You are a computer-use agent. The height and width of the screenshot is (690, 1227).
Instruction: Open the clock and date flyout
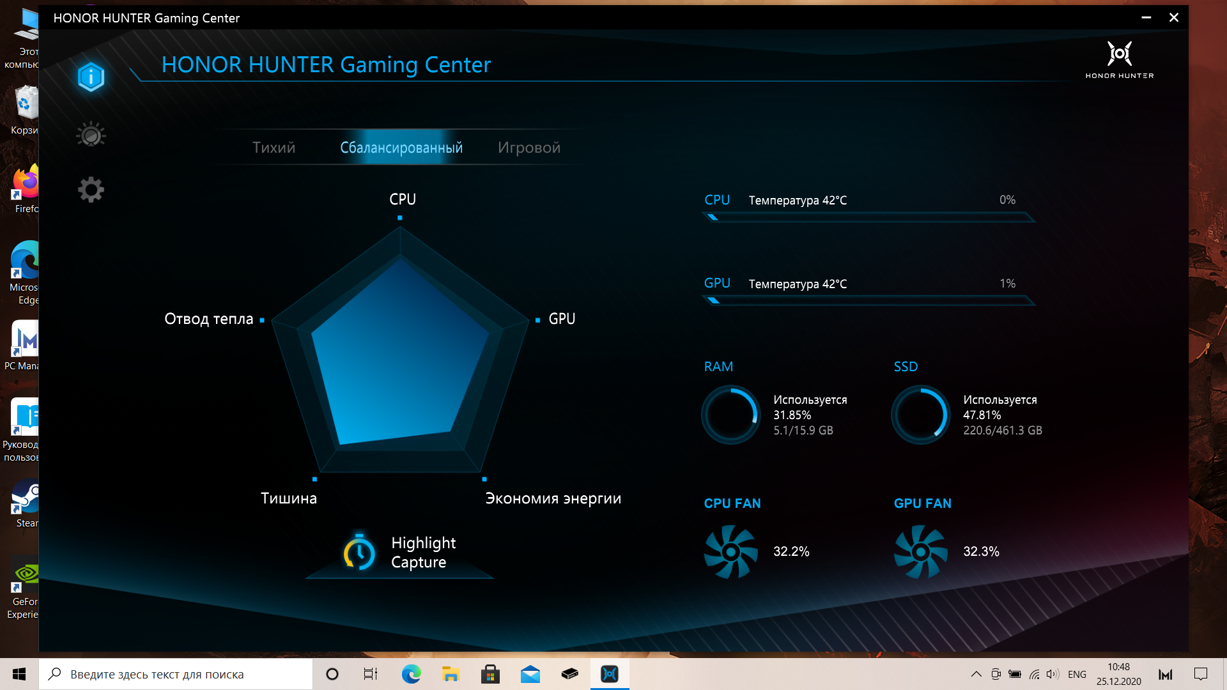point(1118,674)
